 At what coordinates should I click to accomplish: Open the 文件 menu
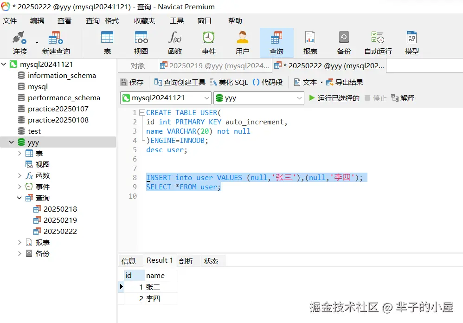[x=10, y=21]
